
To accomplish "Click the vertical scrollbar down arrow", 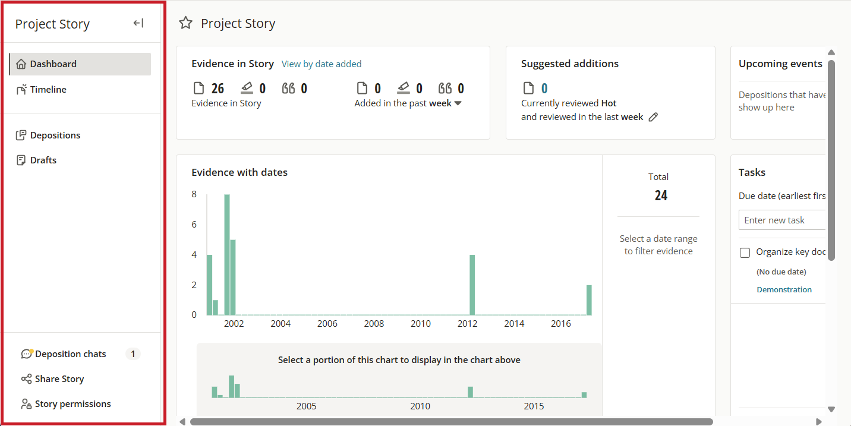I will [831, 409].
